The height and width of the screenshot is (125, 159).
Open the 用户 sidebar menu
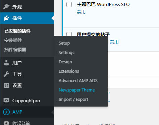[x=27, y=63]
